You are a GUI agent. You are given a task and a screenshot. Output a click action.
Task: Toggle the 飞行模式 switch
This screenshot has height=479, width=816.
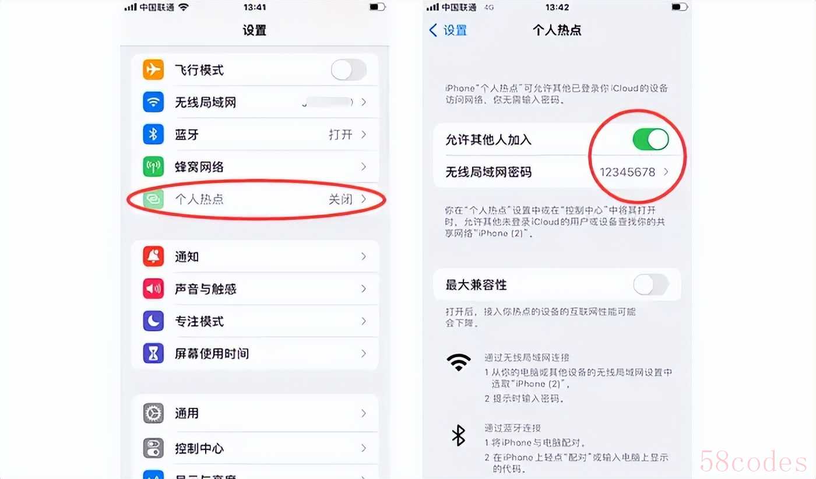tap(349, 70)
